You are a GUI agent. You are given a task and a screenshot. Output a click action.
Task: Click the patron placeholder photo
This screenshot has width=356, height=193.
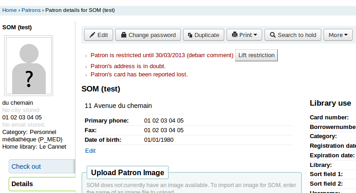tap(29, 66)
